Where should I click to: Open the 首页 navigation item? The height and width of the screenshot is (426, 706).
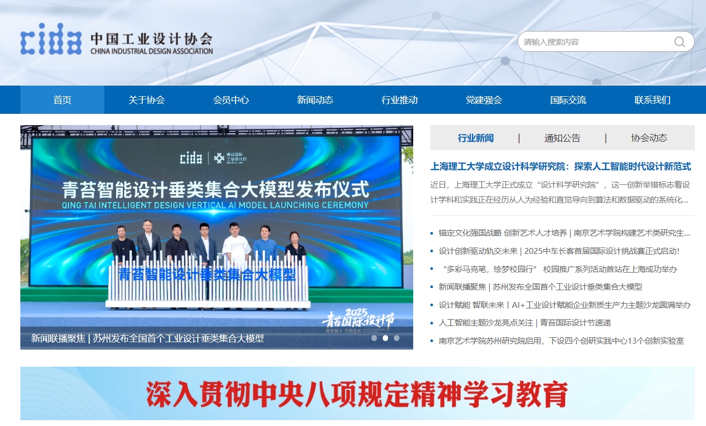click(x=62, y=99)
